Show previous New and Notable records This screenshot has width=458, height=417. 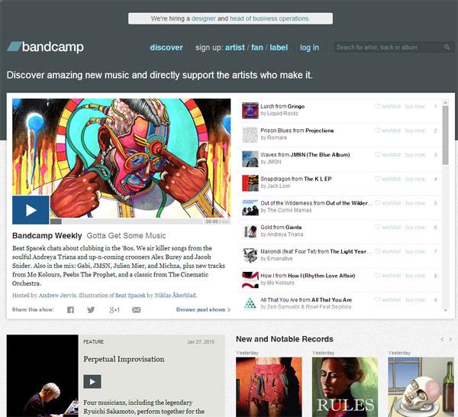[x=442, y=339]
